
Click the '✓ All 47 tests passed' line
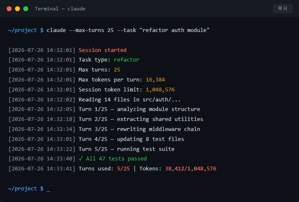113,159
